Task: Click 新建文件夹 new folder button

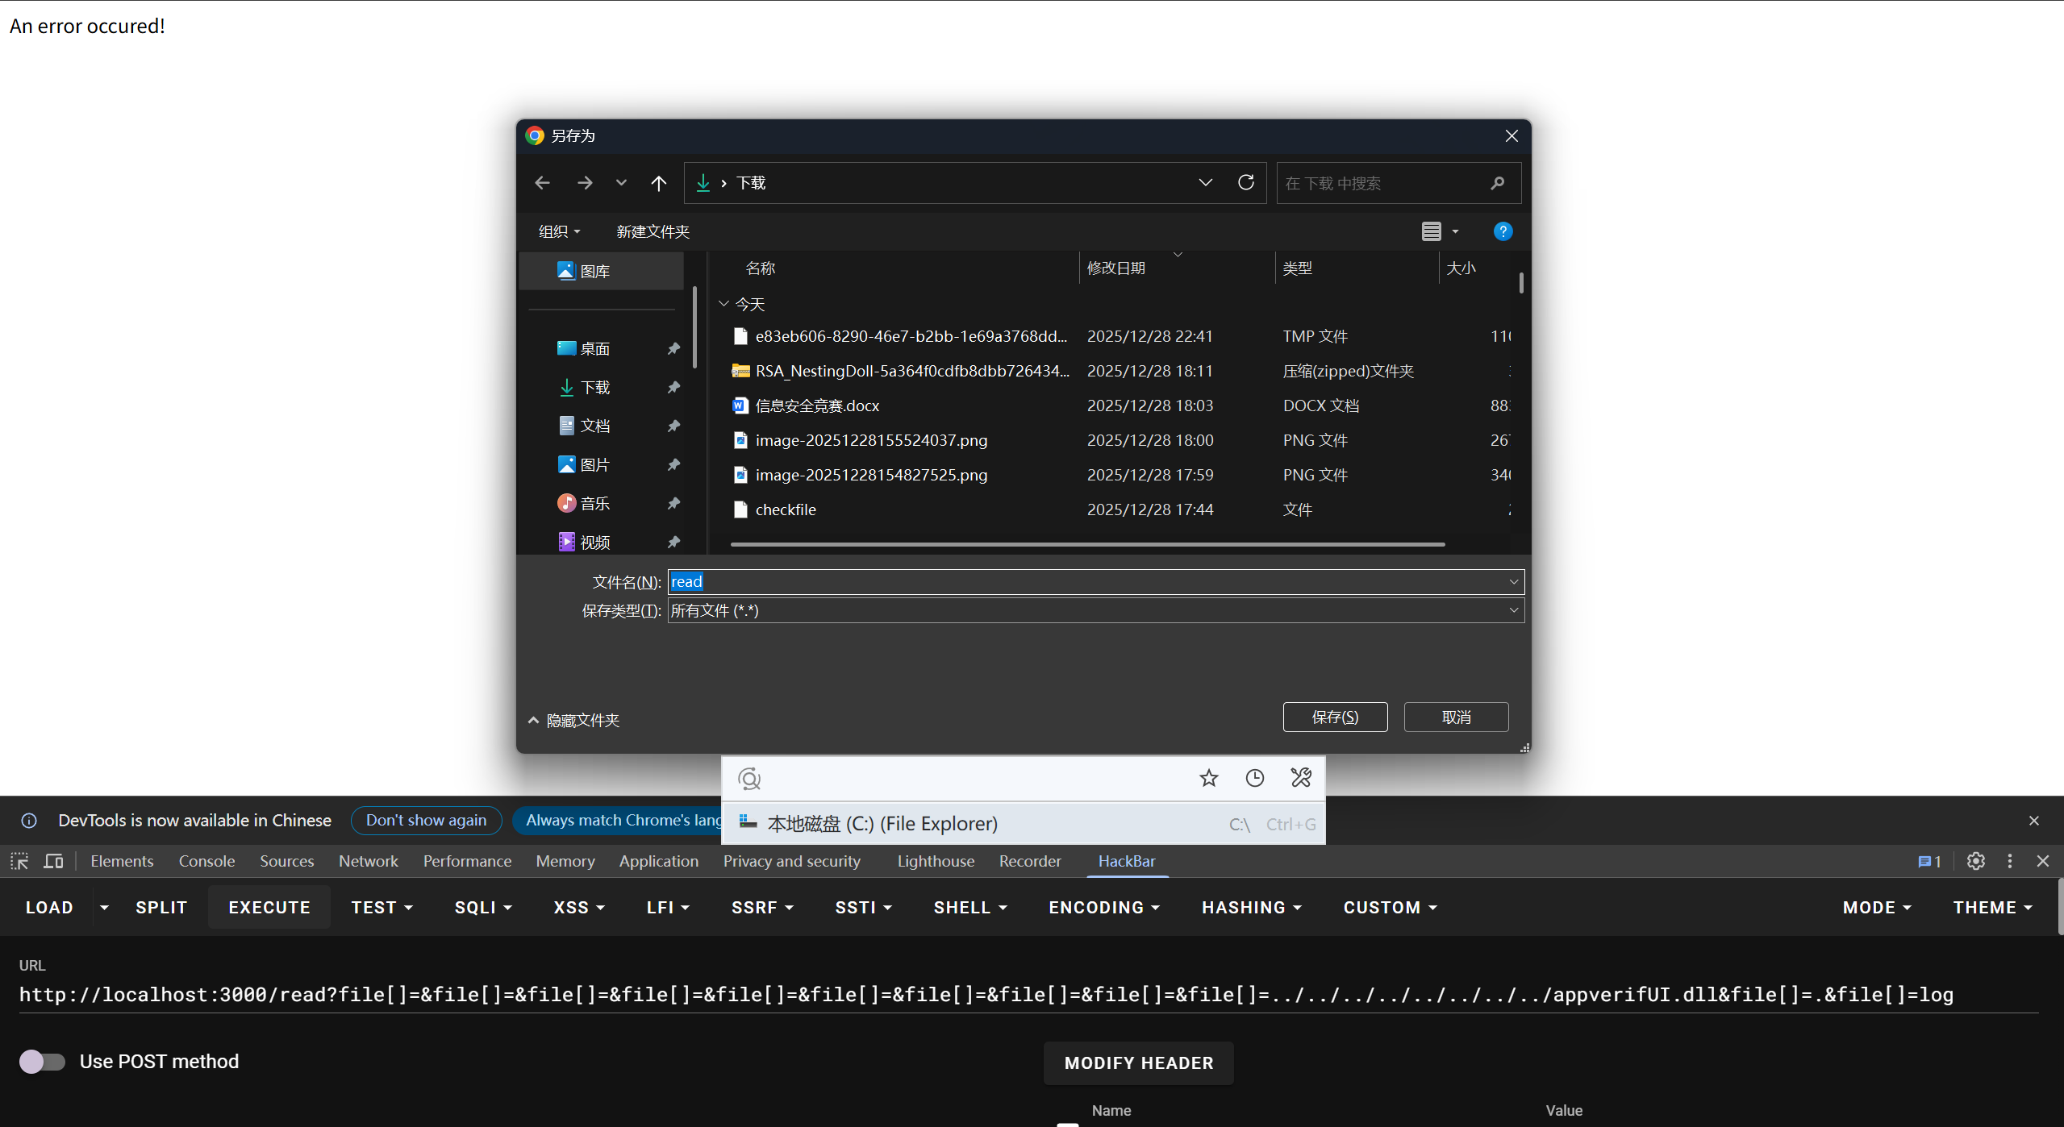Action: (x=653, y=232)
